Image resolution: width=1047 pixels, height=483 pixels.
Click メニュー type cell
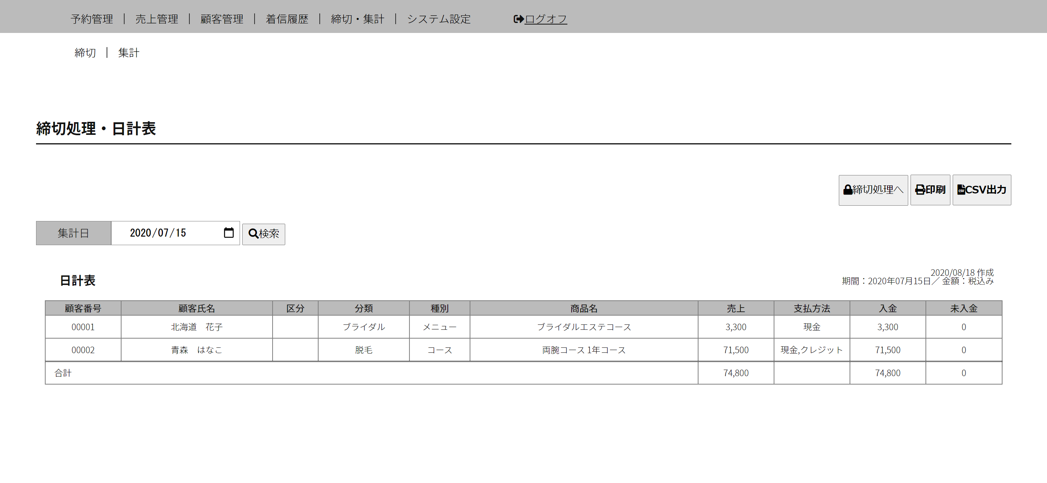pos(440,327)
